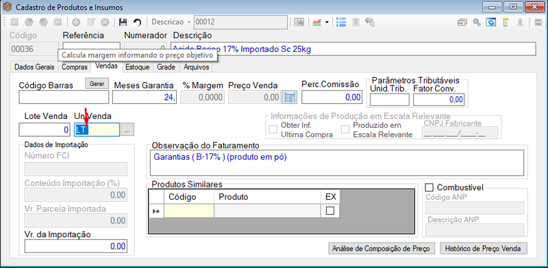Click the Un.Venda field showing LT
The width and height of the screenshot is (548, 268).
click(x=97, y=130)
